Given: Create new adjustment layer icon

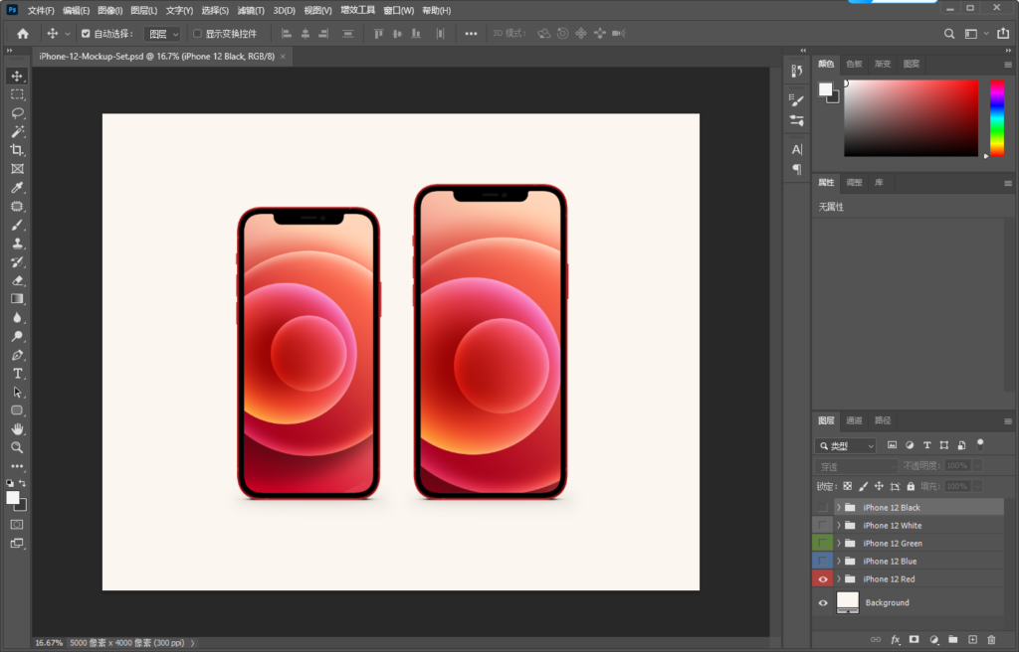Looking at the screenshot, I should (933, 640).
